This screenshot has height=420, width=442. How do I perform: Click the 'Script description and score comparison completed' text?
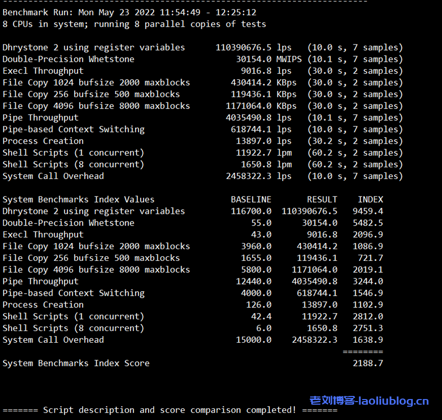pyautogui.click(x=170, y=410)
